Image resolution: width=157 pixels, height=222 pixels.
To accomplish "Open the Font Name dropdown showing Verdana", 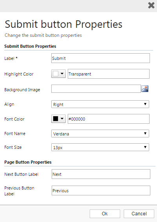I will (x=100, y=134).
